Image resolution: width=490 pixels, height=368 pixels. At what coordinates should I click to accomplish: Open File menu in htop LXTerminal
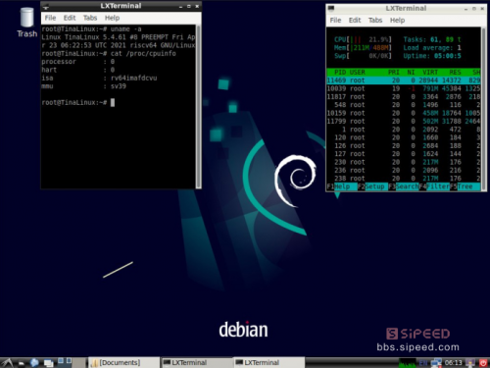(335, 21)
